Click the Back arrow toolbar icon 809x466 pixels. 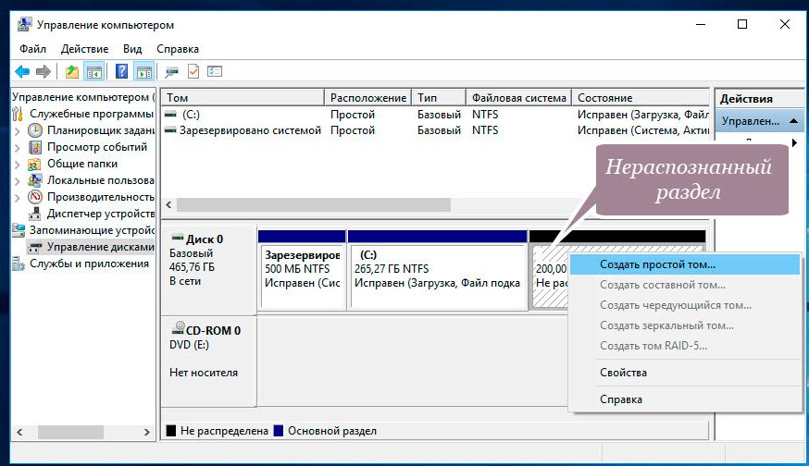[x=21, y=71]
